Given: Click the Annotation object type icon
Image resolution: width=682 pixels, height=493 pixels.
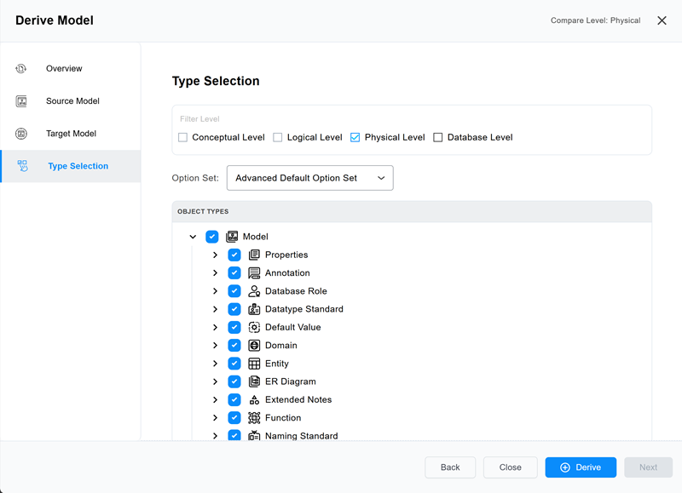Looking at the screenshot, I should point(254,273).
